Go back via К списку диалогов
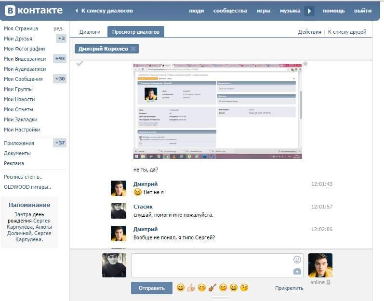The image size is (384, 301). pos(107,11)
